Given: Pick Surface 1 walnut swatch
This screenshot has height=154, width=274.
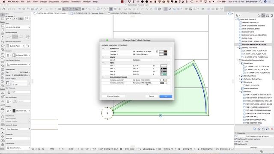Looking at the screenshot, I should pyautogui.click(x=163, y=51).
